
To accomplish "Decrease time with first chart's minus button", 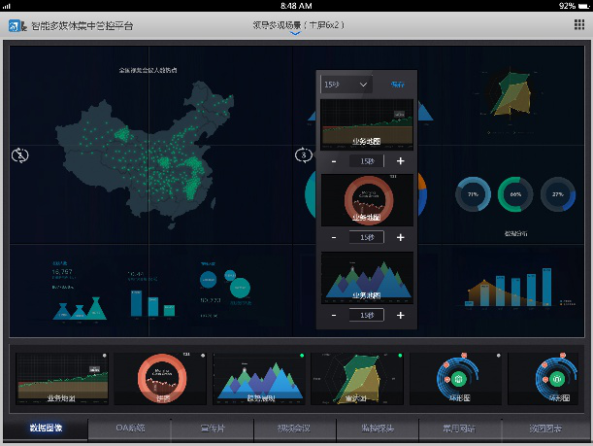I will (x=333, y=160).
